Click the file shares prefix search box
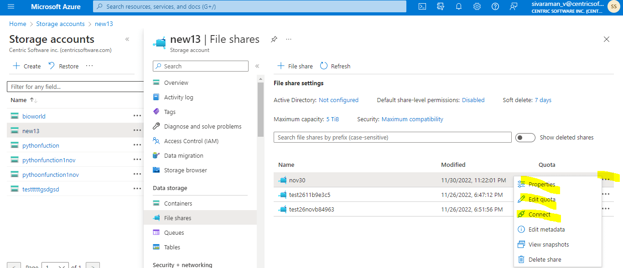 392,137
